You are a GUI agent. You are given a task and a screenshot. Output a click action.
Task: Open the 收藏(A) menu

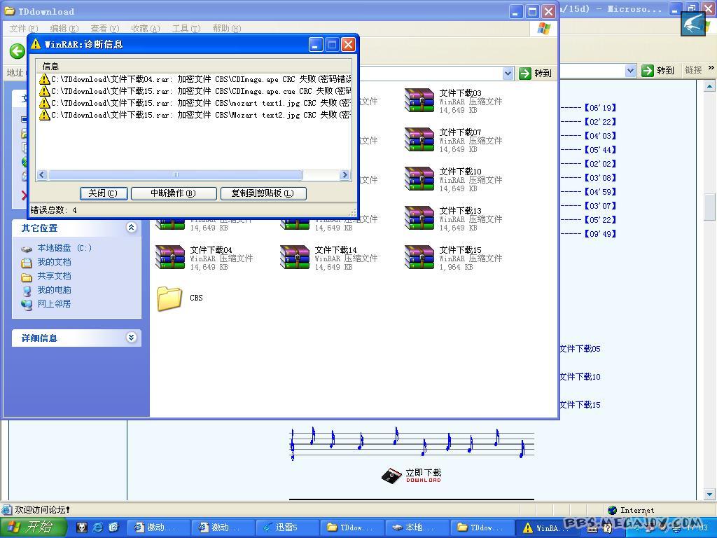(x=146, y=28)
